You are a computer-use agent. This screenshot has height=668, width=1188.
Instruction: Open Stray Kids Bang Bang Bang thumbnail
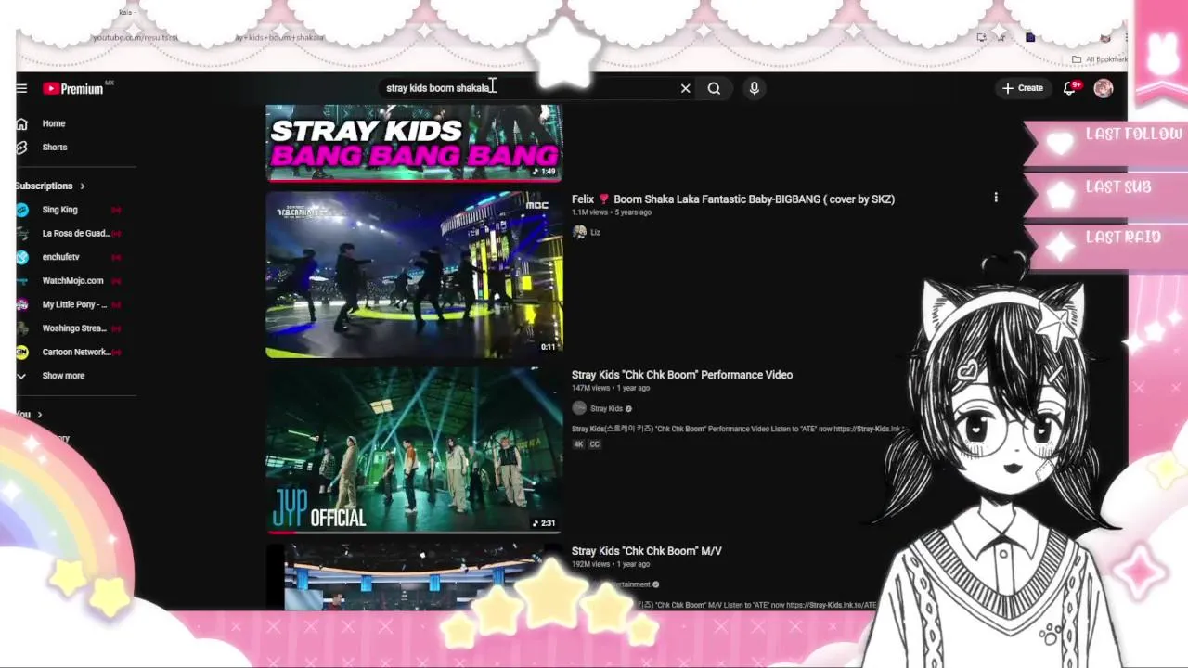(414, 142)
